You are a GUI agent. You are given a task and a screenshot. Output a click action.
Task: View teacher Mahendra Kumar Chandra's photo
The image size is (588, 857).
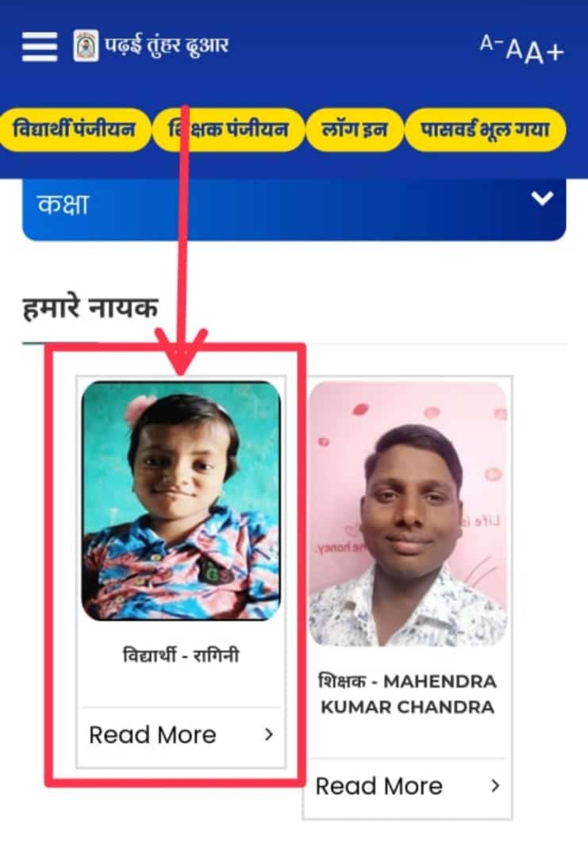tap(407, 514)
